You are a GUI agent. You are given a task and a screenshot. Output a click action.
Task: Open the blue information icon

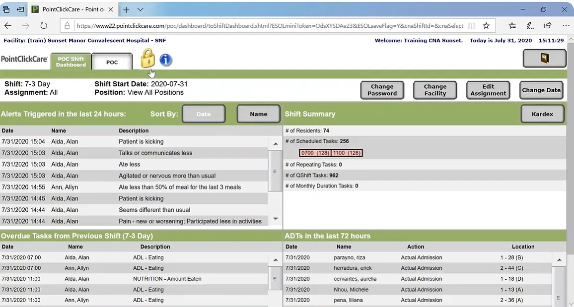click(x=166, y=60)
